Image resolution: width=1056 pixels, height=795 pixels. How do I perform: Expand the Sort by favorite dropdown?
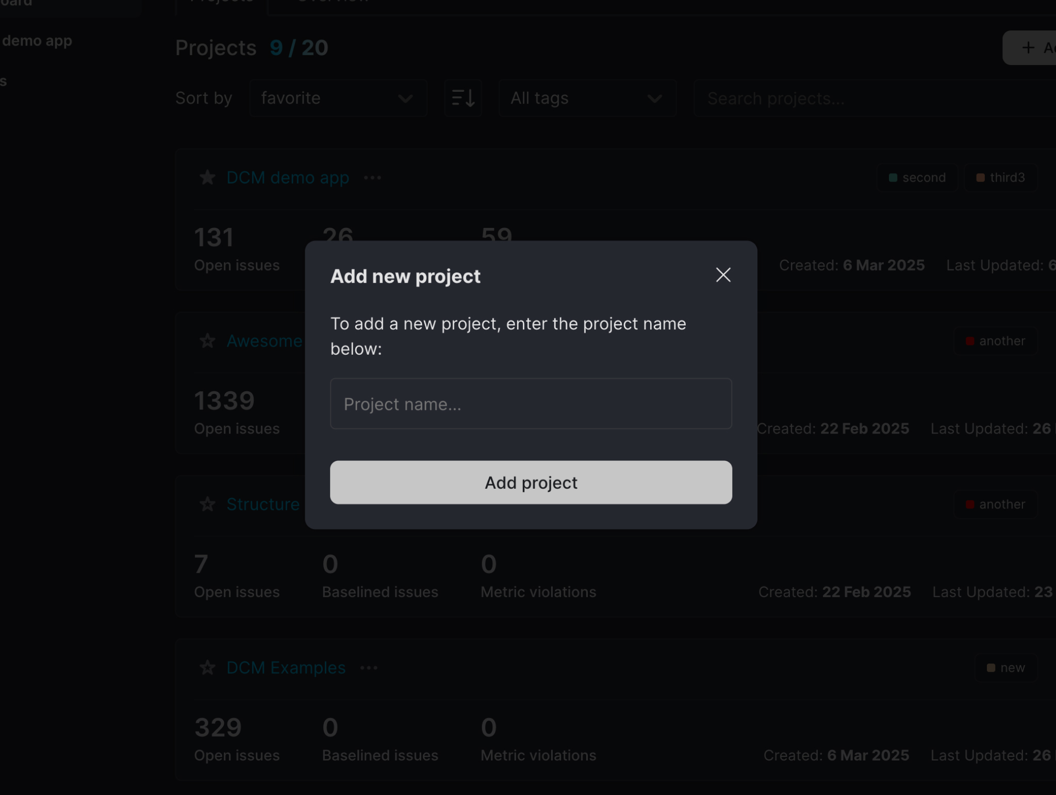pyautogui.click(x=338, y=98)
